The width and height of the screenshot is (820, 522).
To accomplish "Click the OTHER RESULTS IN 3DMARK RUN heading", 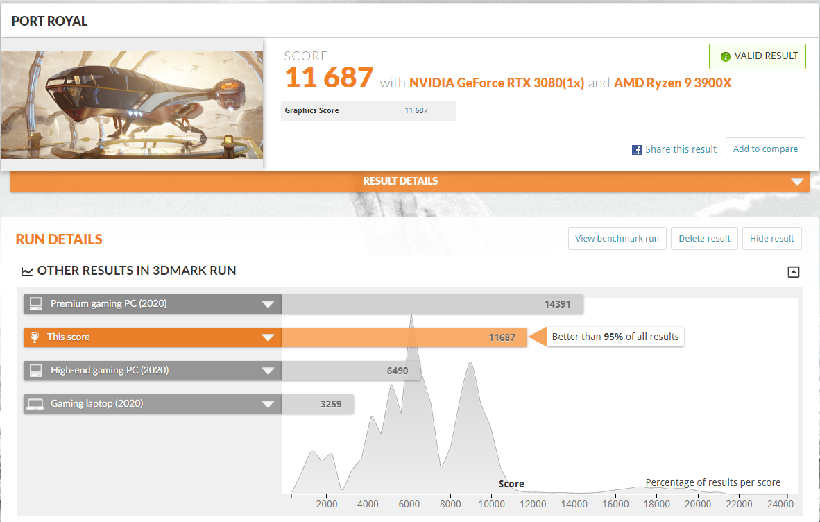I will coord(137,271).
